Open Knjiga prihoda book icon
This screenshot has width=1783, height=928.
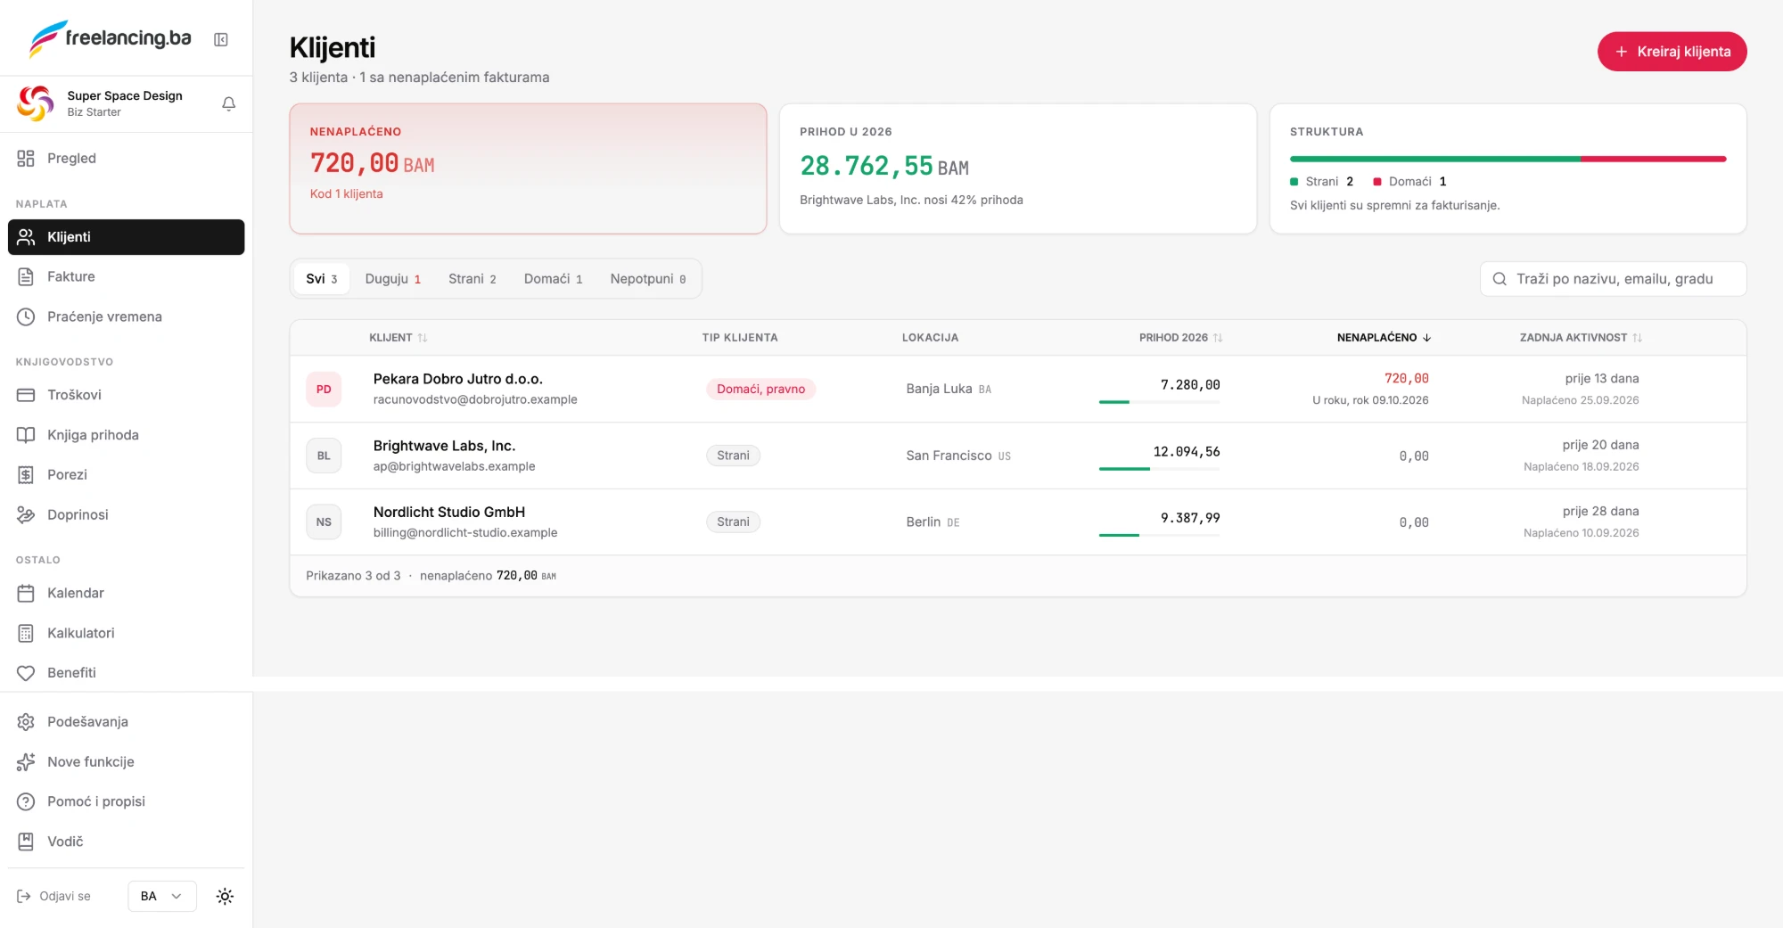coord(26,435)
